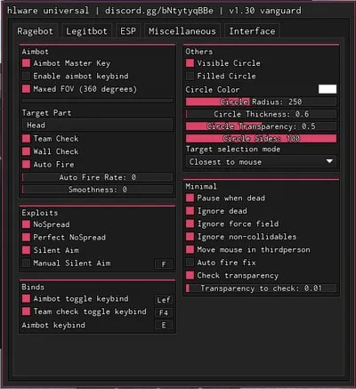
Task: Click the F4 Team check toggle keybind button
Action: pyautogui.click(x=164, y=312)
